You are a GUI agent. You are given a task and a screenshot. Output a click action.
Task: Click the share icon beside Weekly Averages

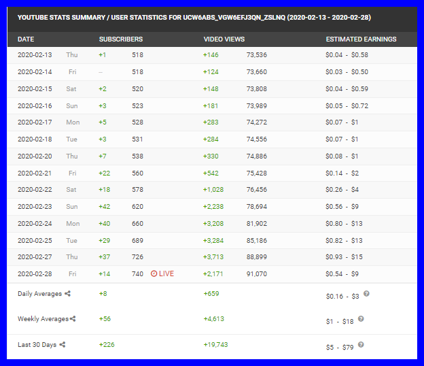73,318
